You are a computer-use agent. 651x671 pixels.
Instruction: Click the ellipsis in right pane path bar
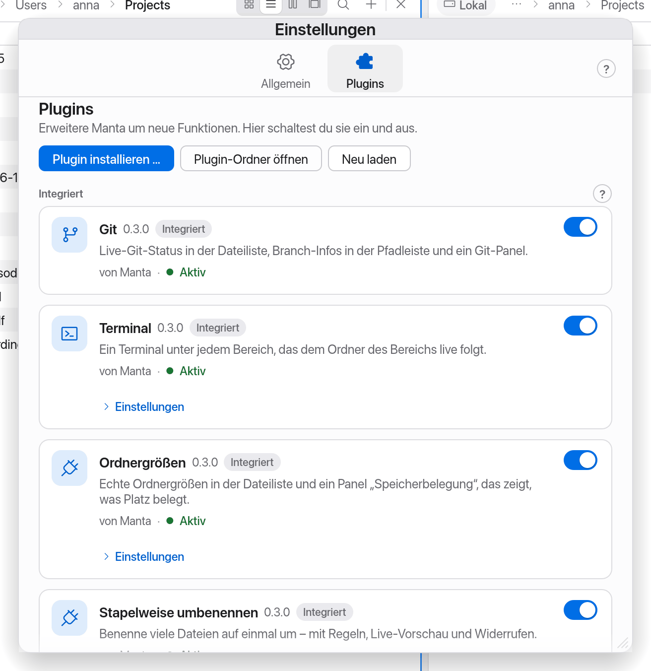pos(517,5)
